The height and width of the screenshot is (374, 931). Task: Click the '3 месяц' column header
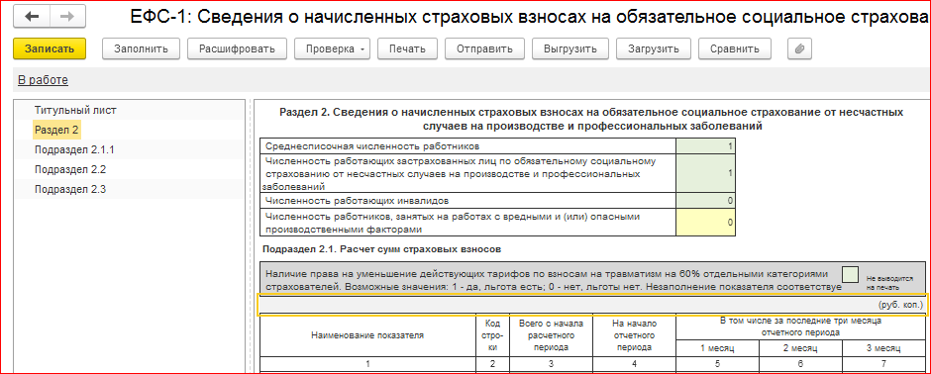click(x=883, y=348)
